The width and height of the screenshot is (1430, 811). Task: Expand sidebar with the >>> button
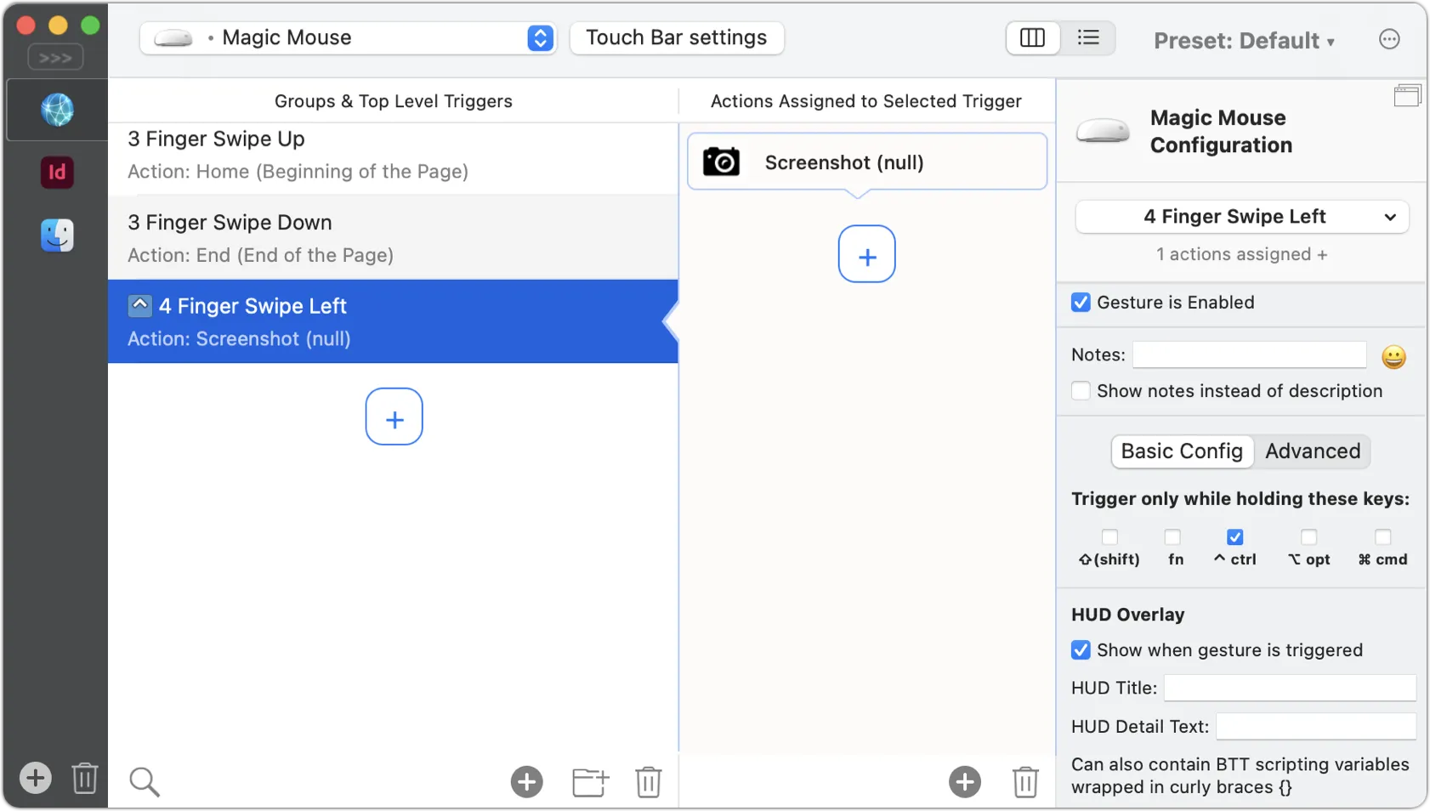[55, 58]
